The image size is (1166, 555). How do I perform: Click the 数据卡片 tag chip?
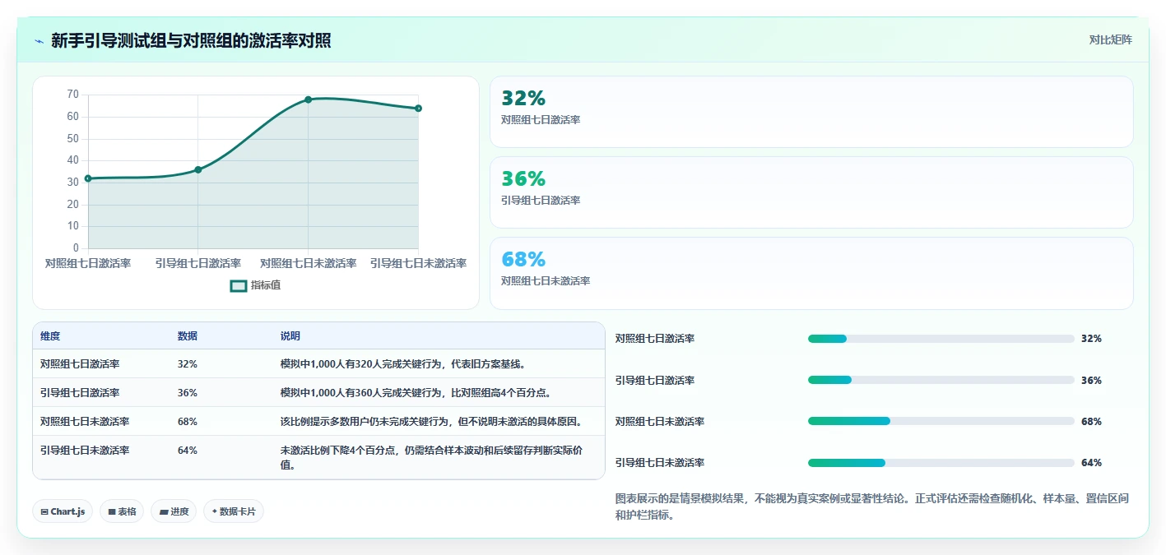pyautogui.click(x=234, y=511)
